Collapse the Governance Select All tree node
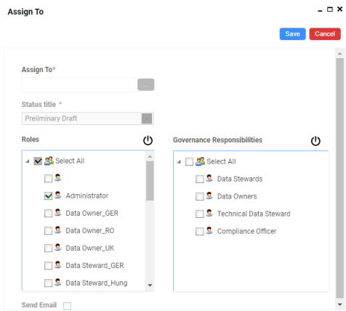Image resolution: width=346 pixels, height=311 pixels. point(179,161)
